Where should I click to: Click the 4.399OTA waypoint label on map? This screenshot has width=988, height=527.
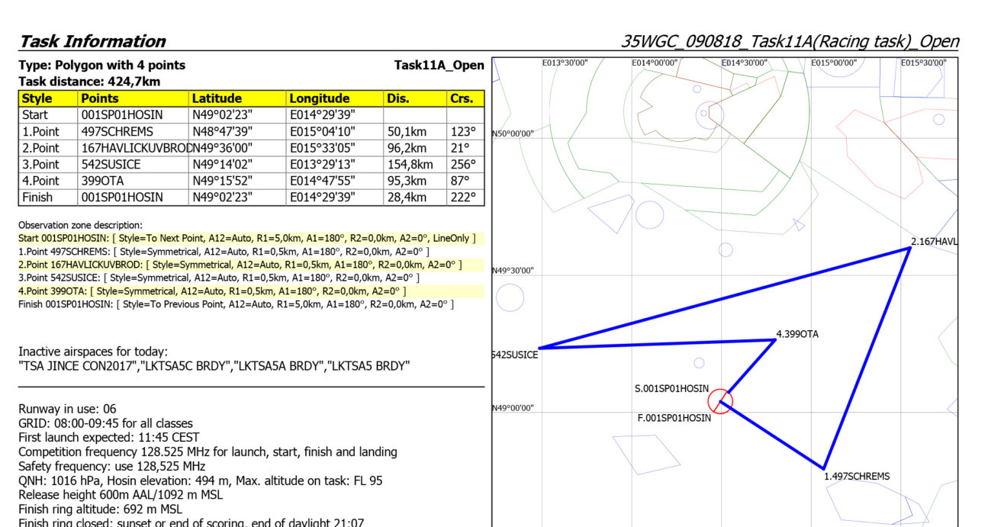797,334
